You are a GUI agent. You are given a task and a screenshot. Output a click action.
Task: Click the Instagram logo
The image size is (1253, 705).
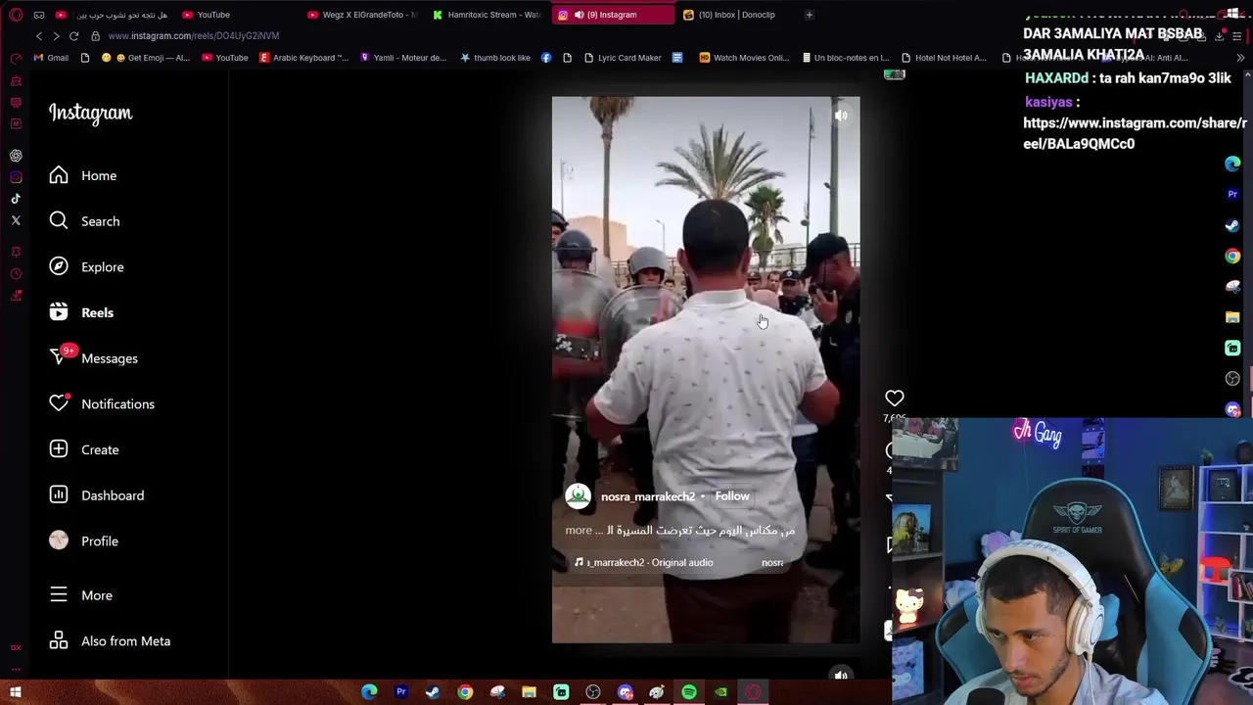click(x=90, y=114)
